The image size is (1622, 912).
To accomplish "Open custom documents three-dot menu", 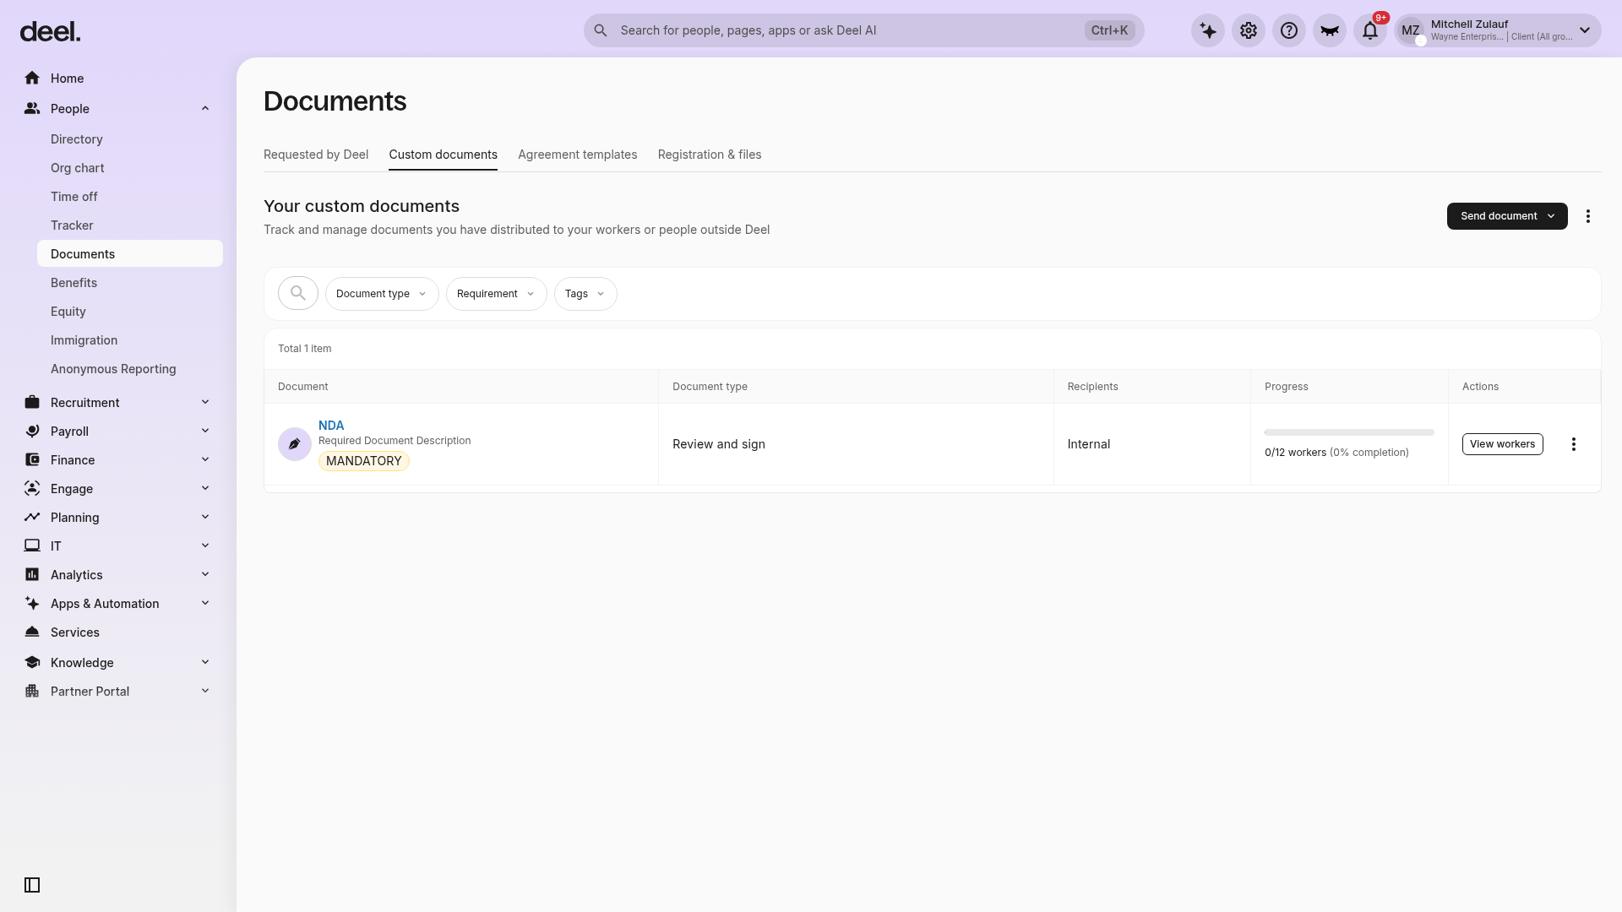I will 1588,216.
